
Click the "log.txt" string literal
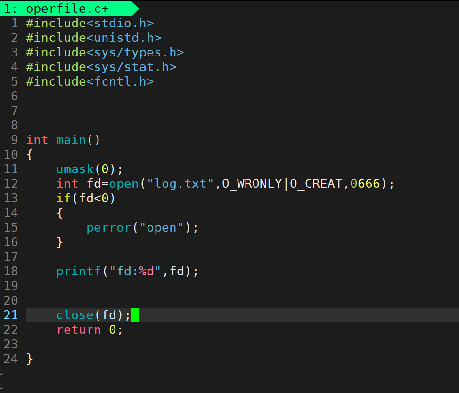click(180, 184)
